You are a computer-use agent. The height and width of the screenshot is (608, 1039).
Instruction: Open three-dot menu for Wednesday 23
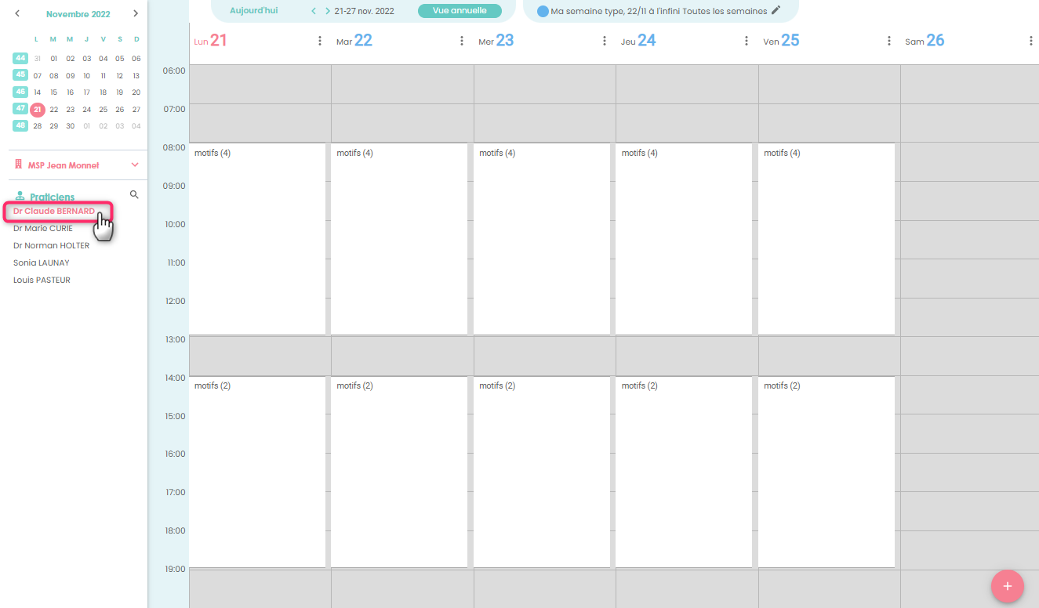pos(605,41)
